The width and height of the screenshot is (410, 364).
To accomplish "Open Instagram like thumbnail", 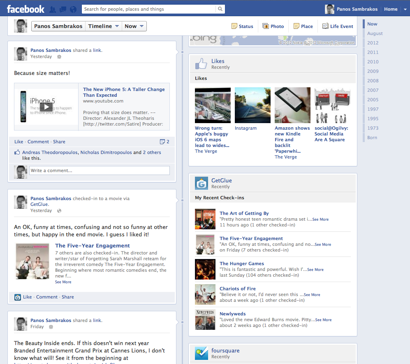I will pyautogui.click(x=252, y=105).
